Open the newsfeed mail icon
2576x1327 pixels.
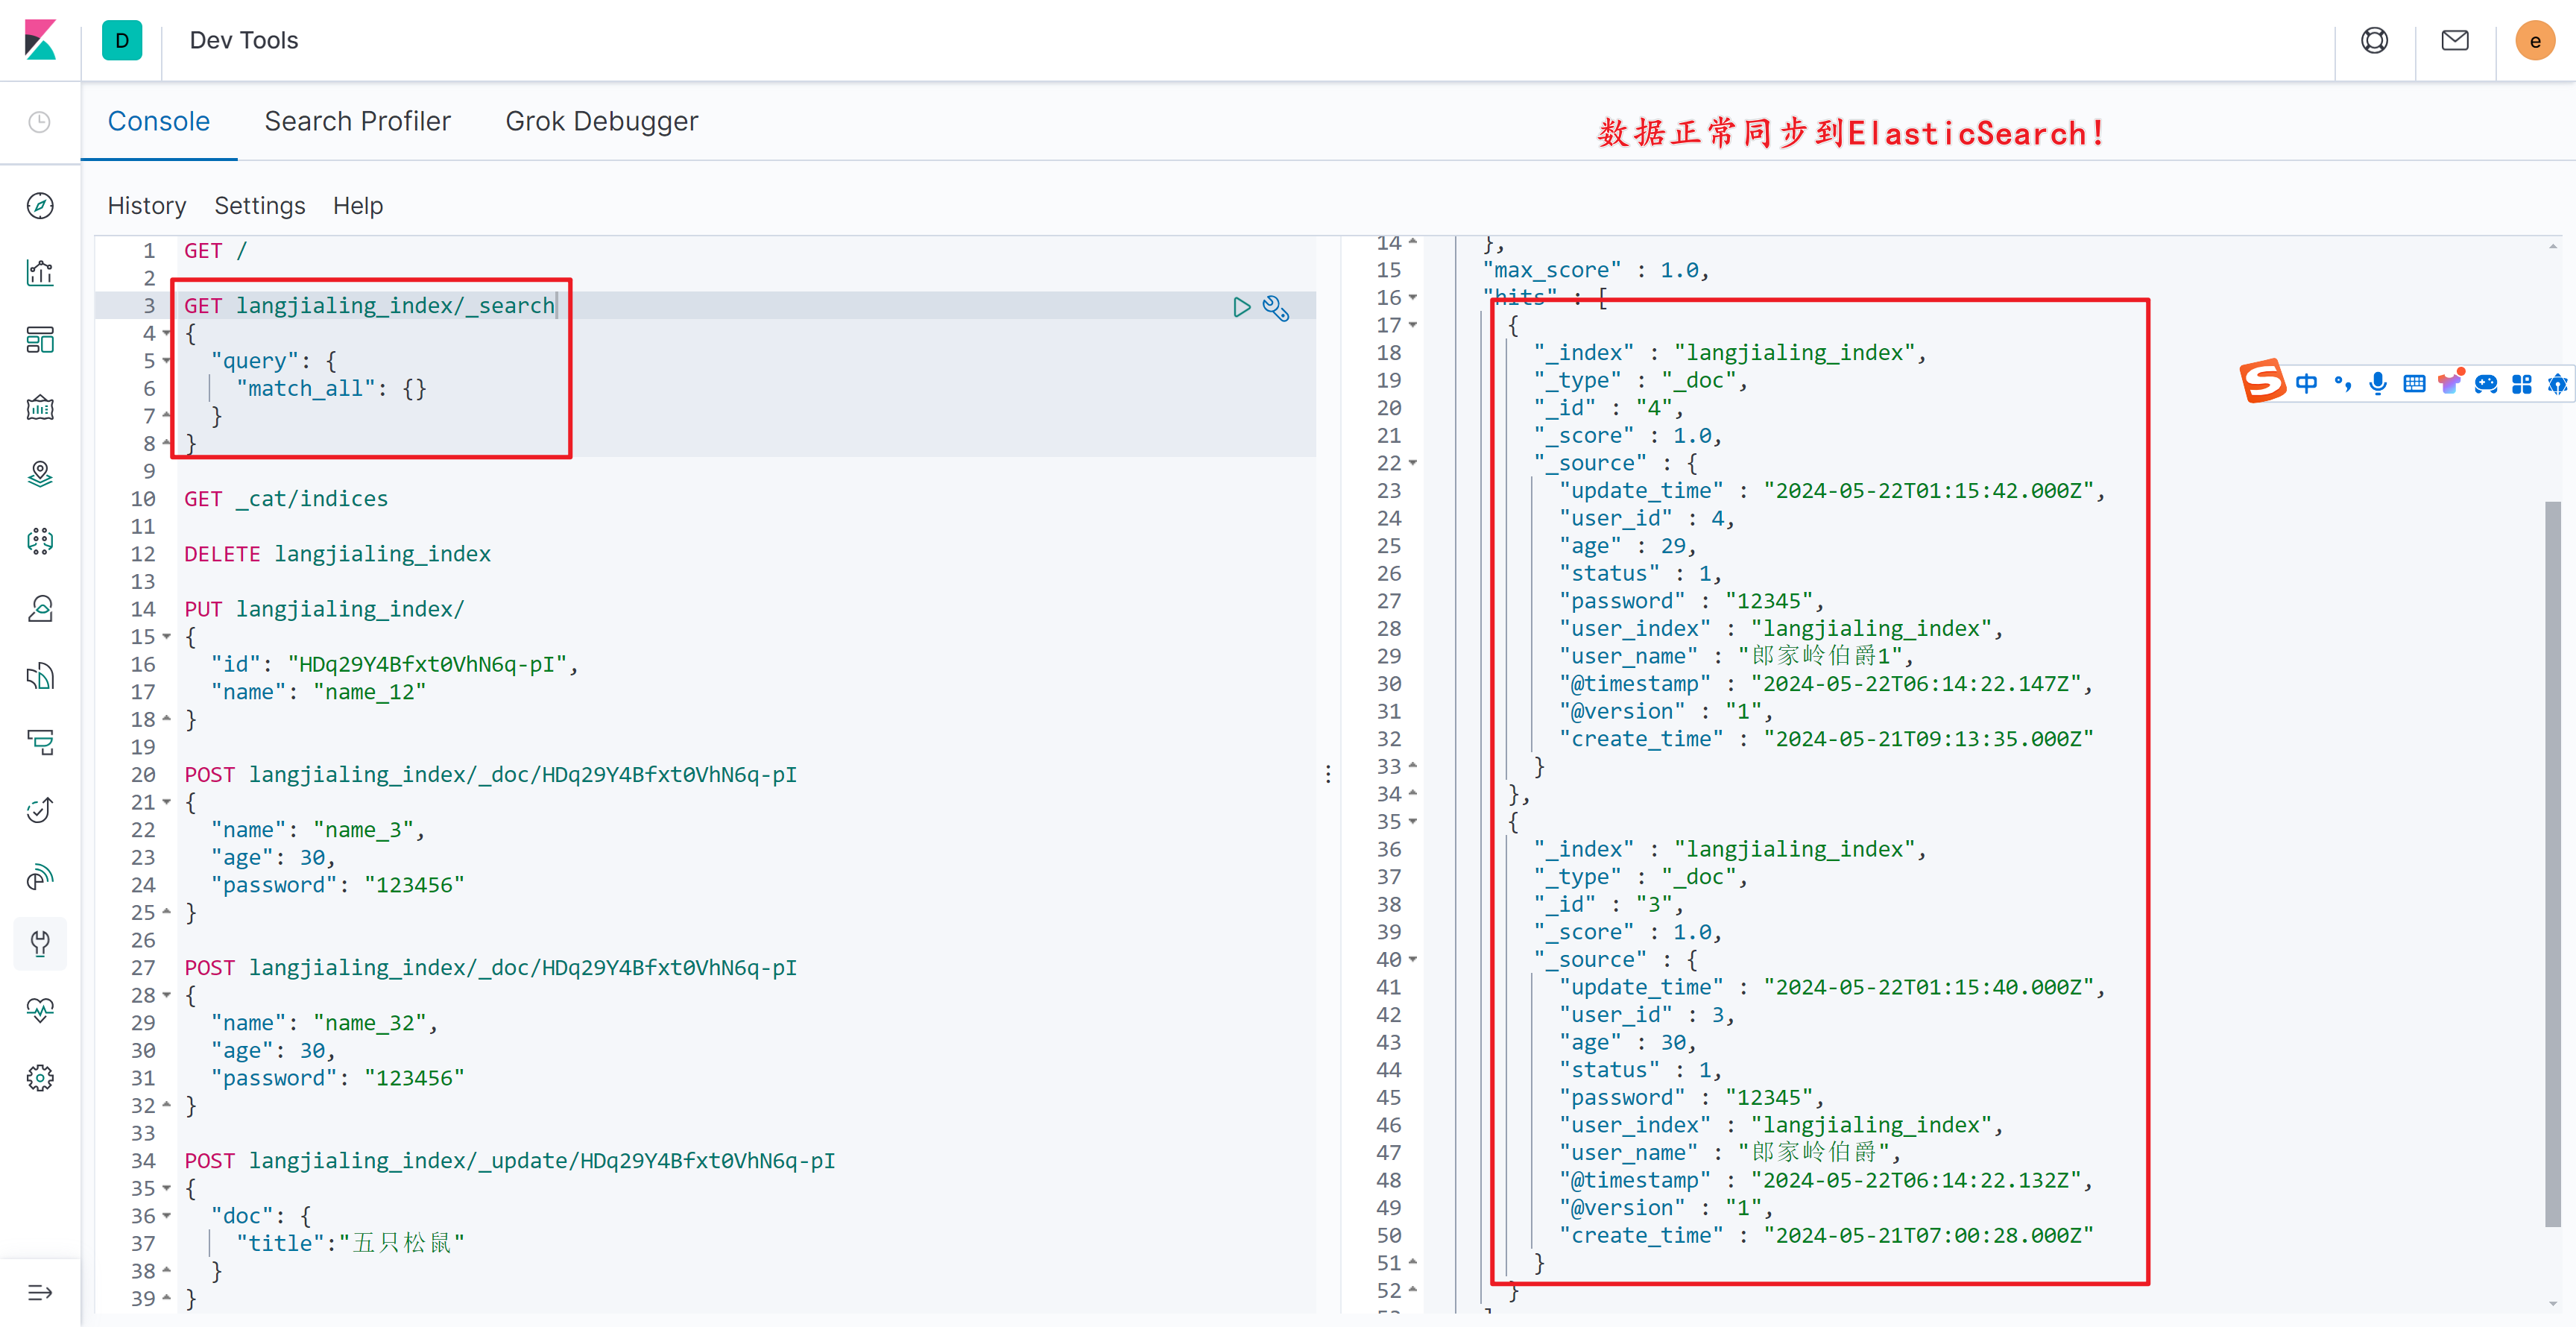2455,40
